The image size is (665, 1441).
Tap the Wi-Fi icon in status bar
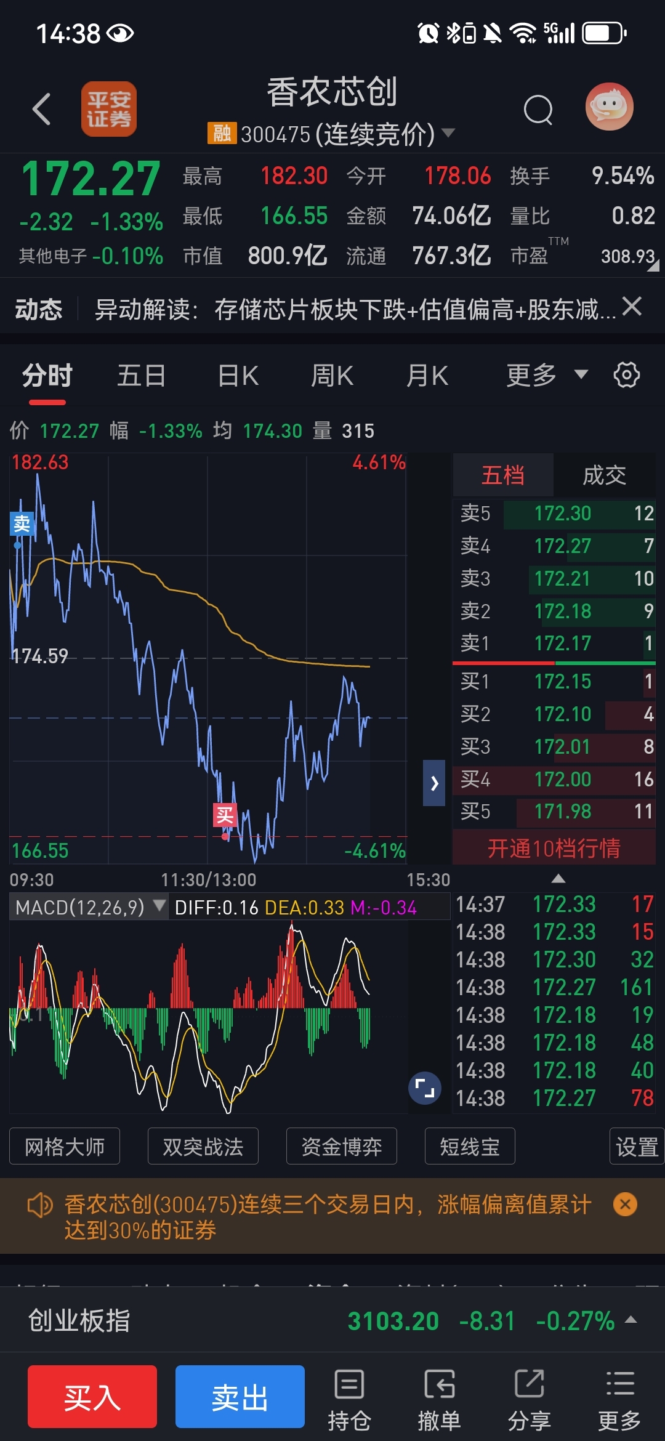click(x=524, y=33)
